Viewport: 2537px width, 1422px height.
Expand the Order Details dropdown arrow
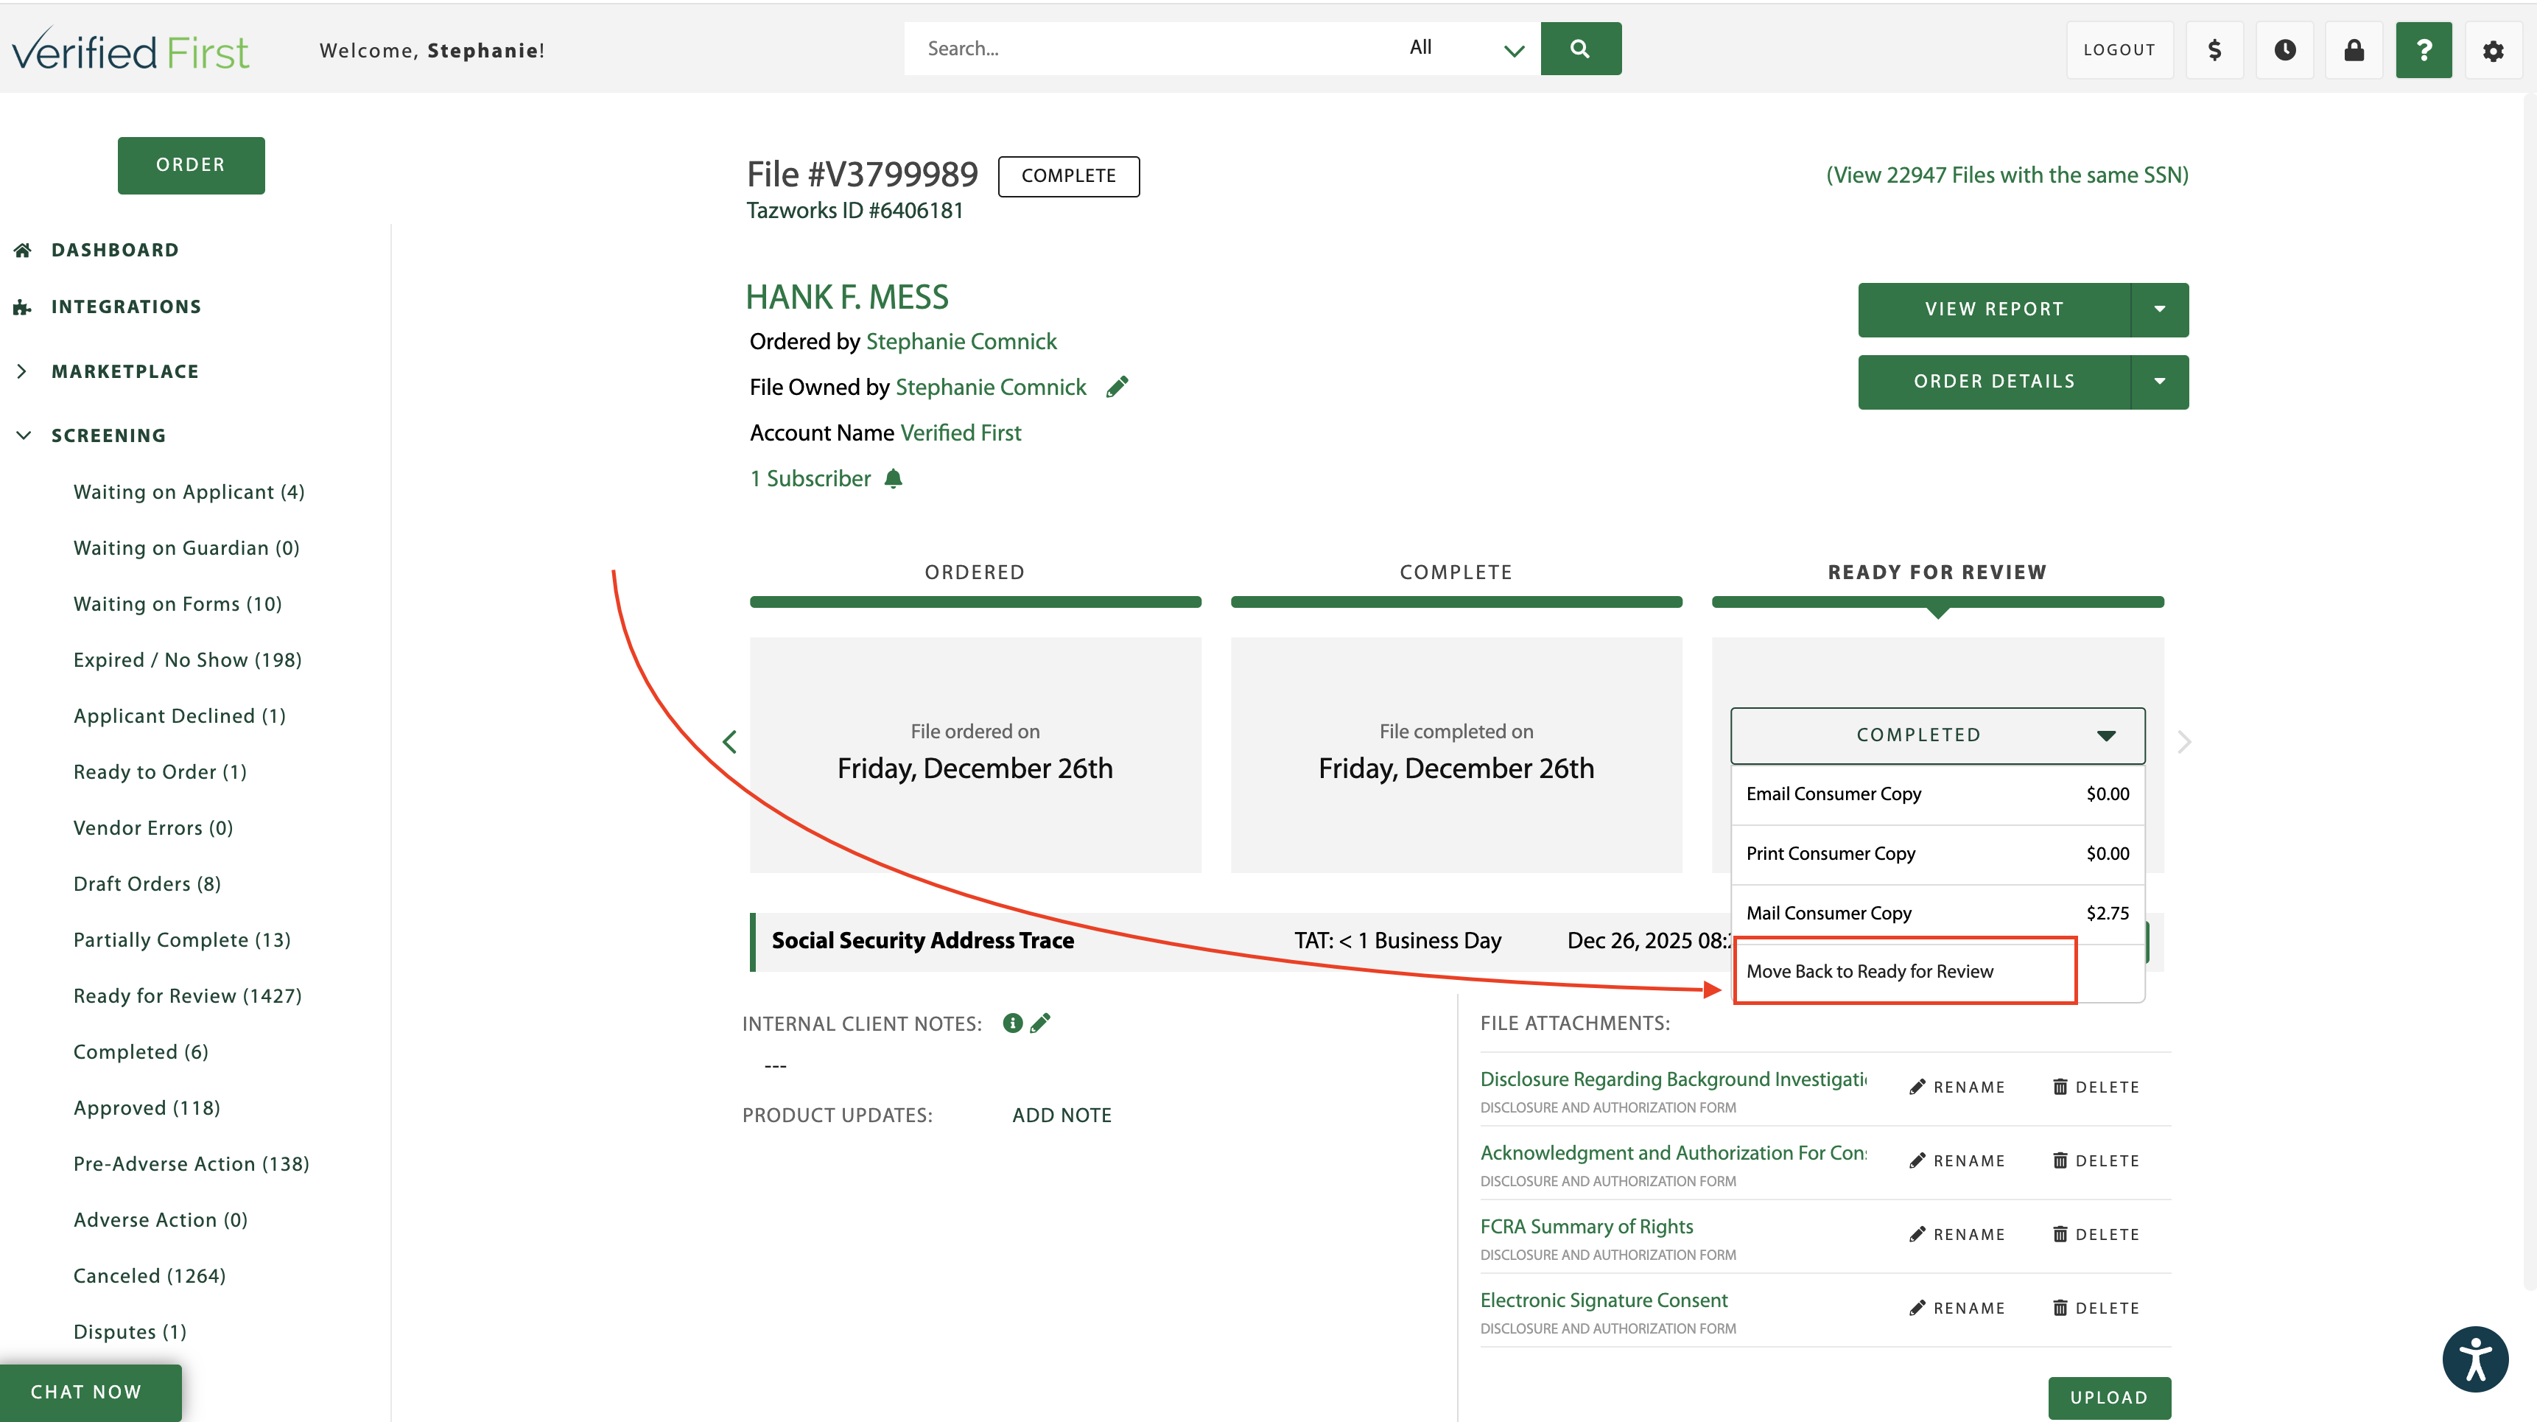(2160, 381)
